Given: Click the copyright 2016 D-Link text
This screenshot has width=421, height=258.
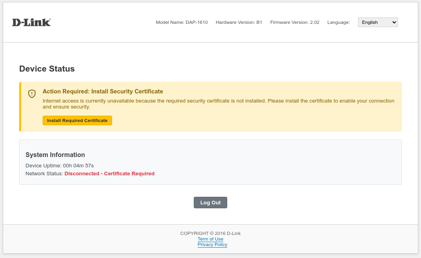Looking at the screenshot, I should point(210,233).
